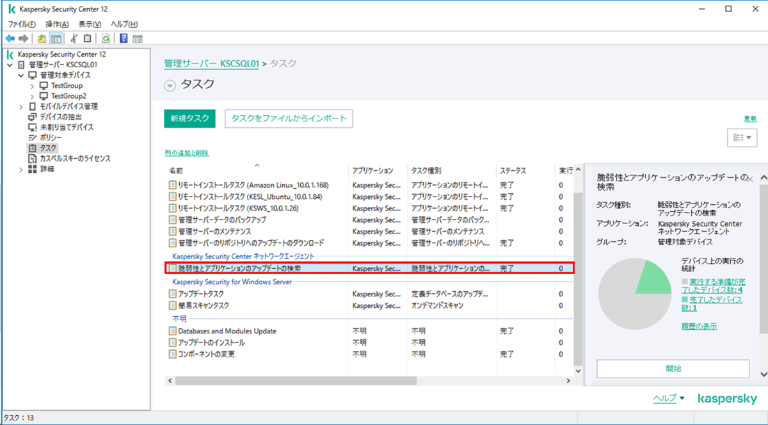Select 管理サーバーのリポジトリへのアップデートのダウンロード row

(369, 243)
